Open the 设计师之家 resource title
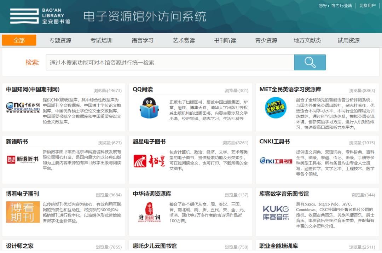 coord(20,246)
